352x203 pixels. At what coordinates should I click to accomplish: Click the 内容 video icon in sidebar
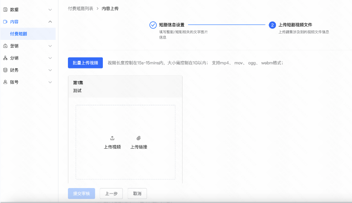tap(5, 22)
